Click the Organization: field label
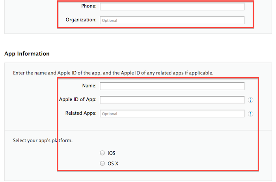Image resolution: width=276 pixels, height=182 pixels. (81, 20)
